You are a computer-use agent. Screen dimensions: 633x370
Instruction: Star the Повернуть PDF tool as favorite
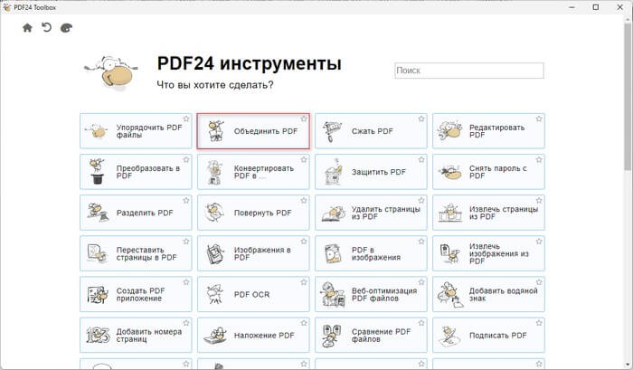click(304, 201)
